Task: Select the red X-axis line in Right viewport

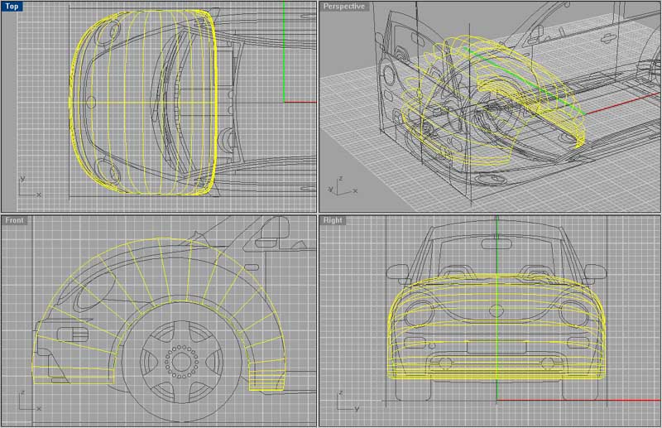Action: tap(578, 400)
